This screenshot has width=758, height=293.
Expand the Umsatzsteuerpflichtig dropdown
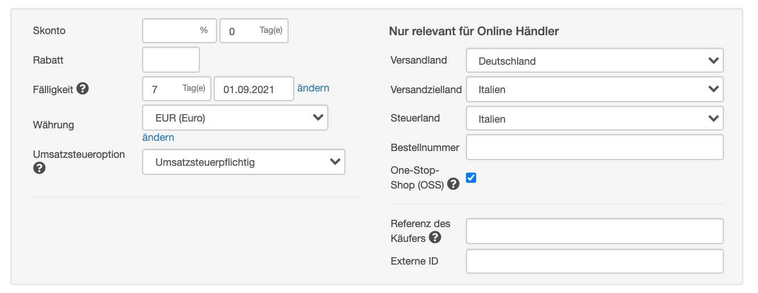point(244,162)
